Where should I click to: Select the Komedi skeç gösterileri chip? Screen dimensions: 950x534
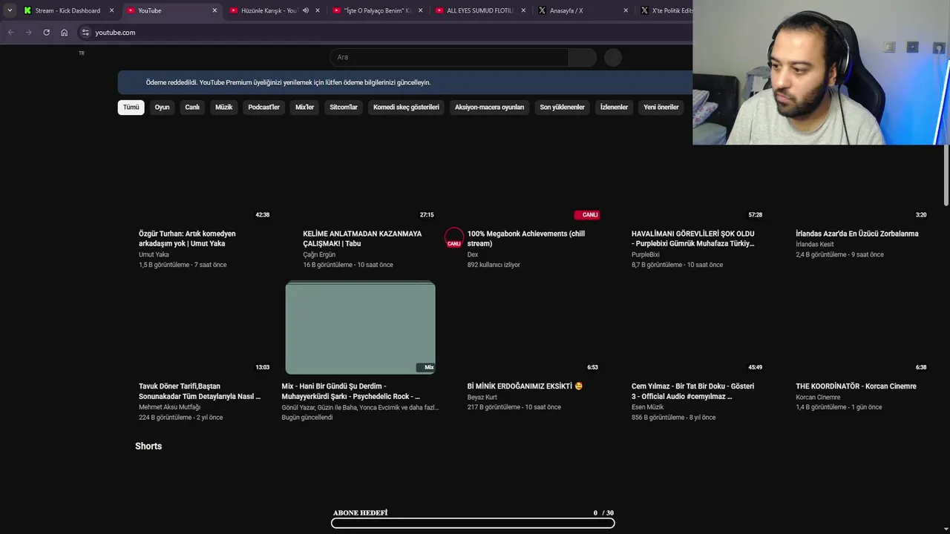(406, 108)
